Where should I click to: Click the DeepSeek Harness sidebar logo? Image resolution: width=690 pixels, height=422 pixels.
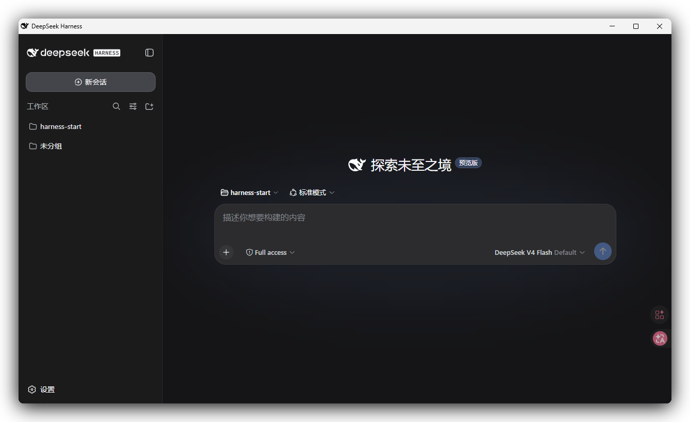74,53
